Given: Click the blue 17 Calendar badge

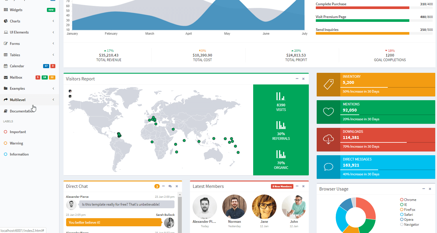Looking at the screenshot, I should (46, 66).
